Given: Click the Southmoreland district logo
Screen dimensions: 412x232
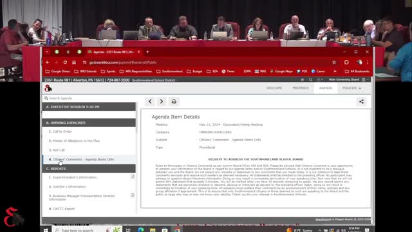Looking at the screenshot, I should tap(48, 88).
